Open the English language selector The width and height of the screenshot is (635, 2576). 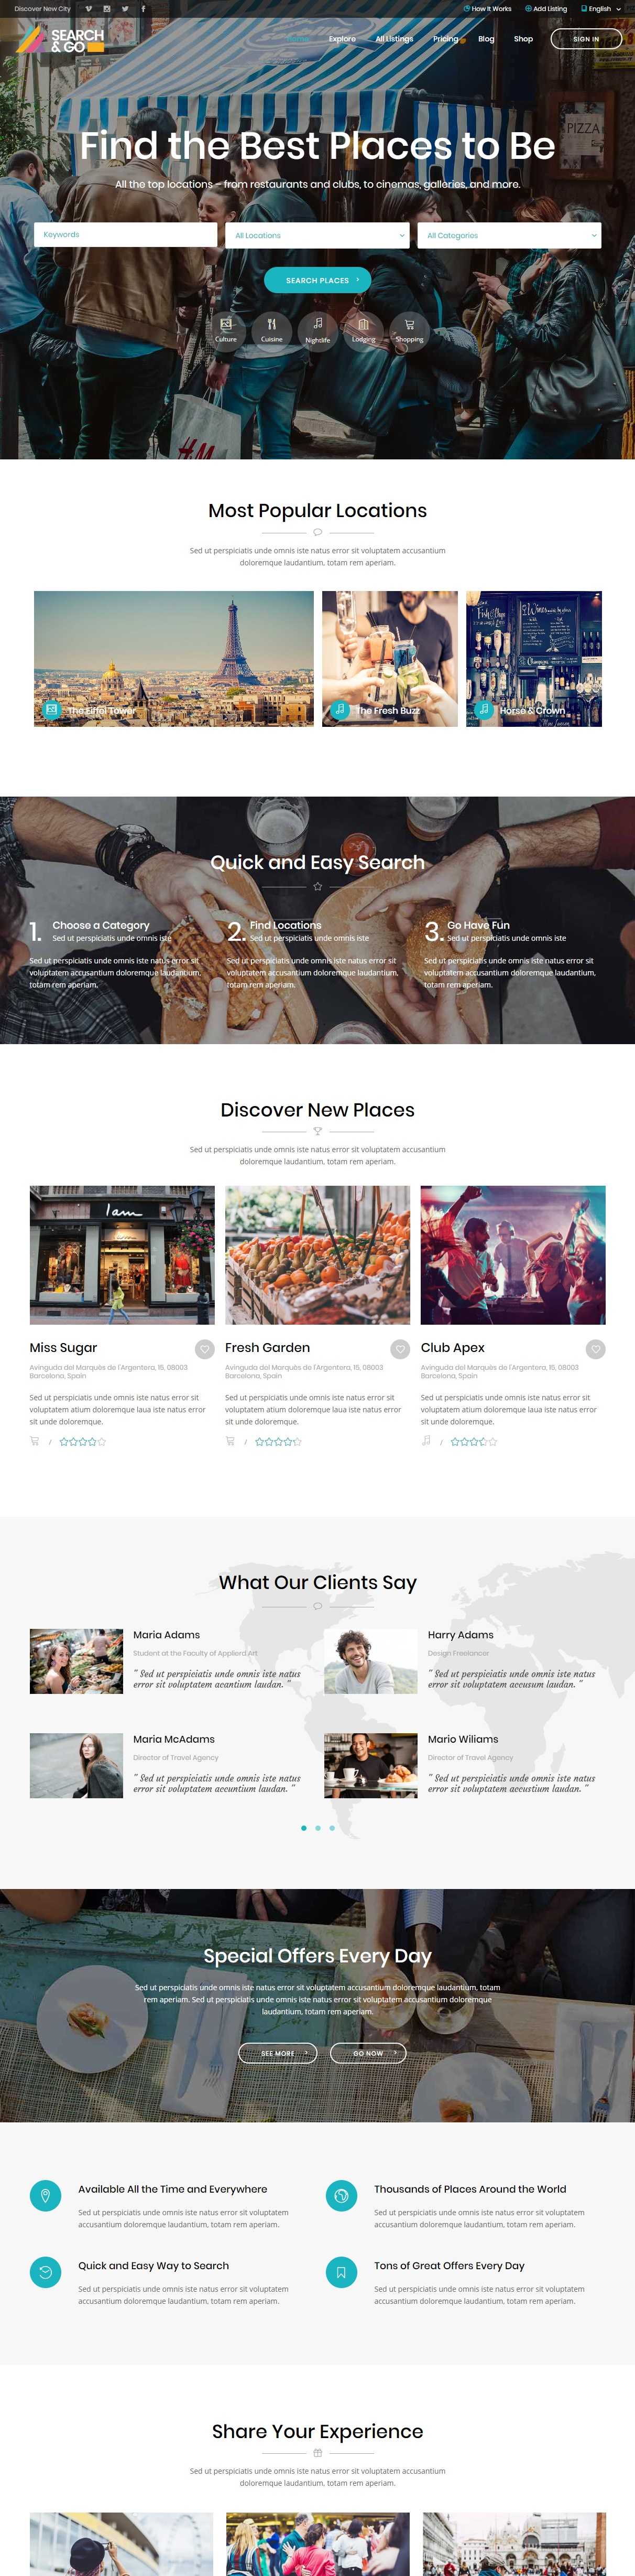coord(601,9)
